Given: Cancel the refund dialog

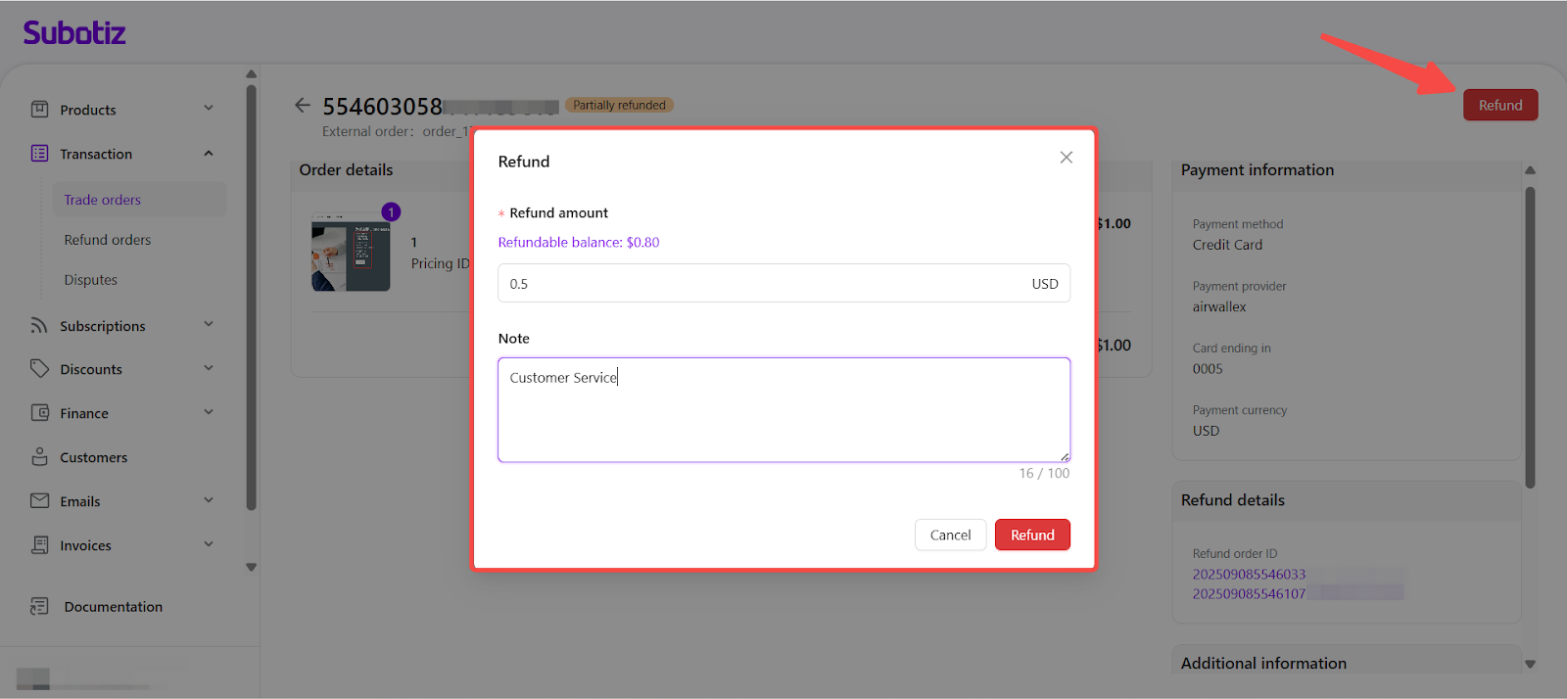Looking at the screenshot, I should click(x=950, y=536).
